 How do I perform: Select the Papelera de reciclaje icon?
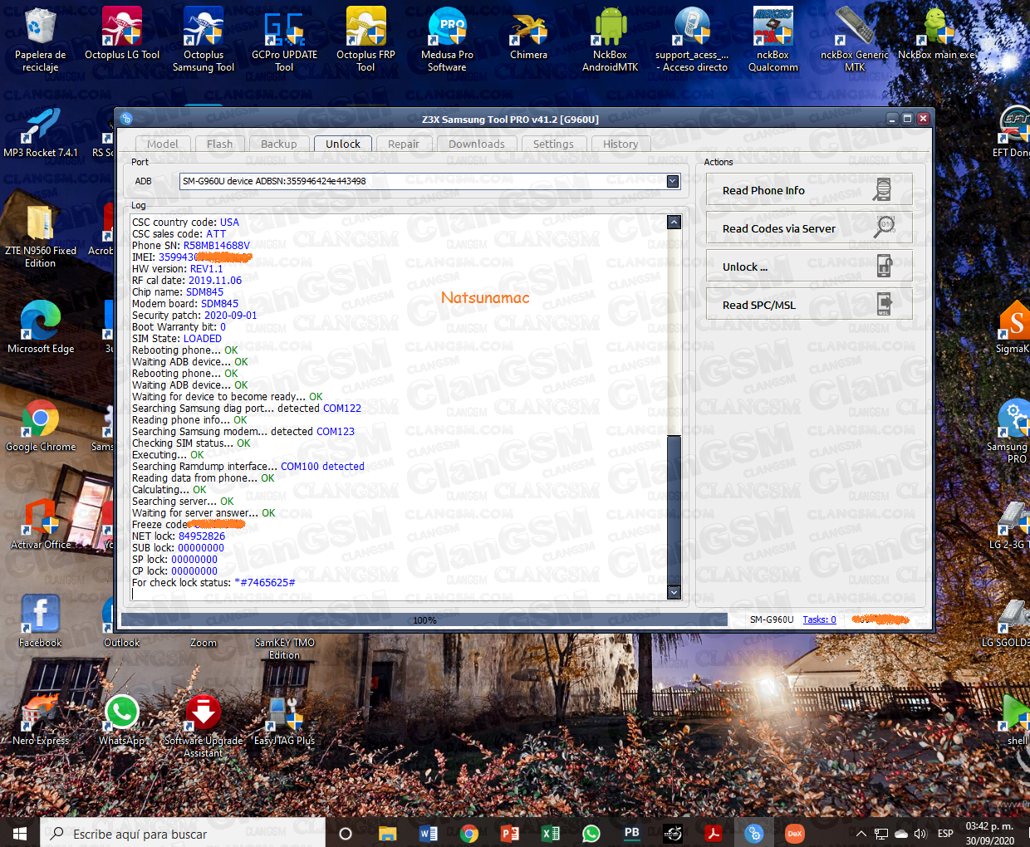point(40,39)
